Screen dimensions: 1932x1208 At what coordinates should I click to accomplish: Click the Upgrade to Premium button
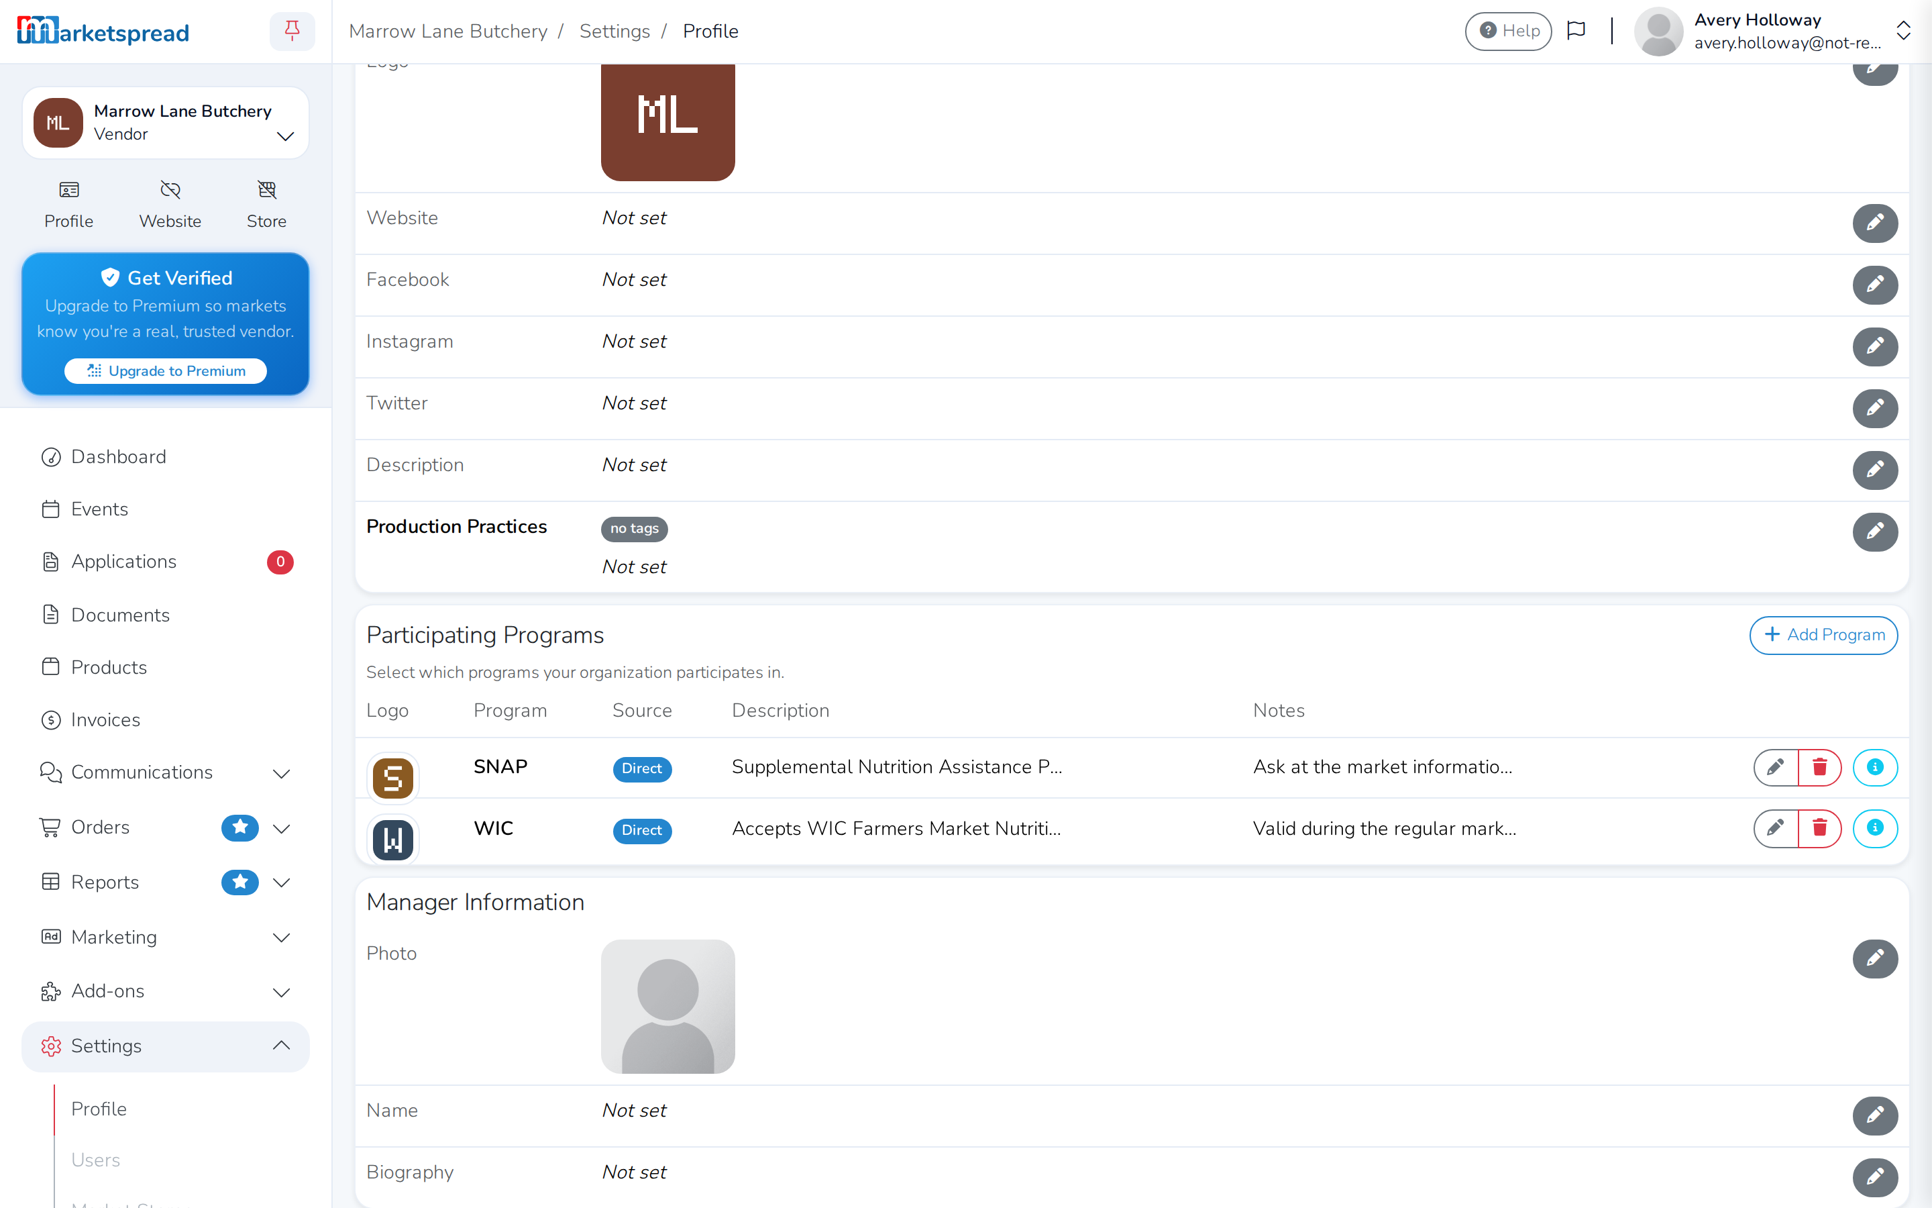coord(165,370)
